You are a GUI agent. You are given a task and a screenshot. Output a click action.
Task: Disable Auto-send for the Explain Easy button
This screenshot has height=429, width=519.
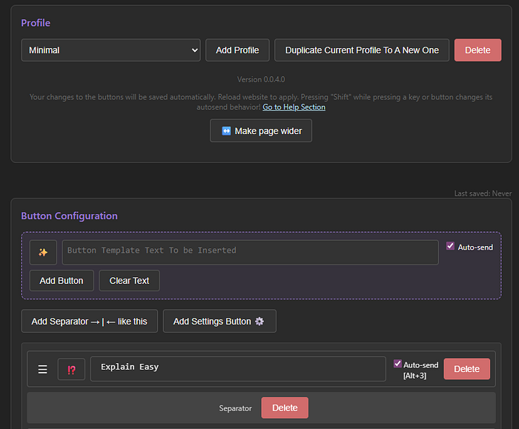point(398,364)
